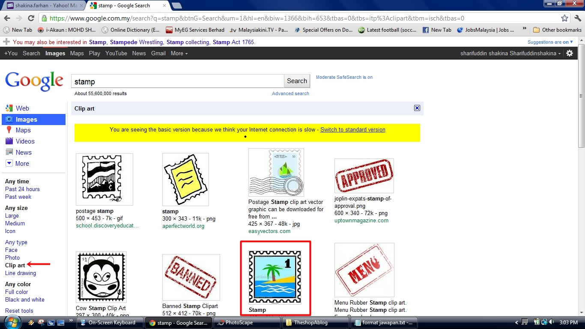
Task: Click the Search button
Action: (297, 81)
